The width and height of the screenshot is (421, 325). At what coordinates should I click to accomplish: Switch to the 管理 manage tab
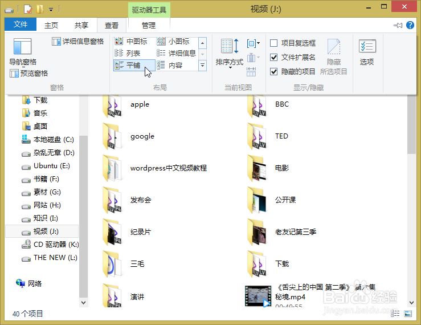coord(149,25)
